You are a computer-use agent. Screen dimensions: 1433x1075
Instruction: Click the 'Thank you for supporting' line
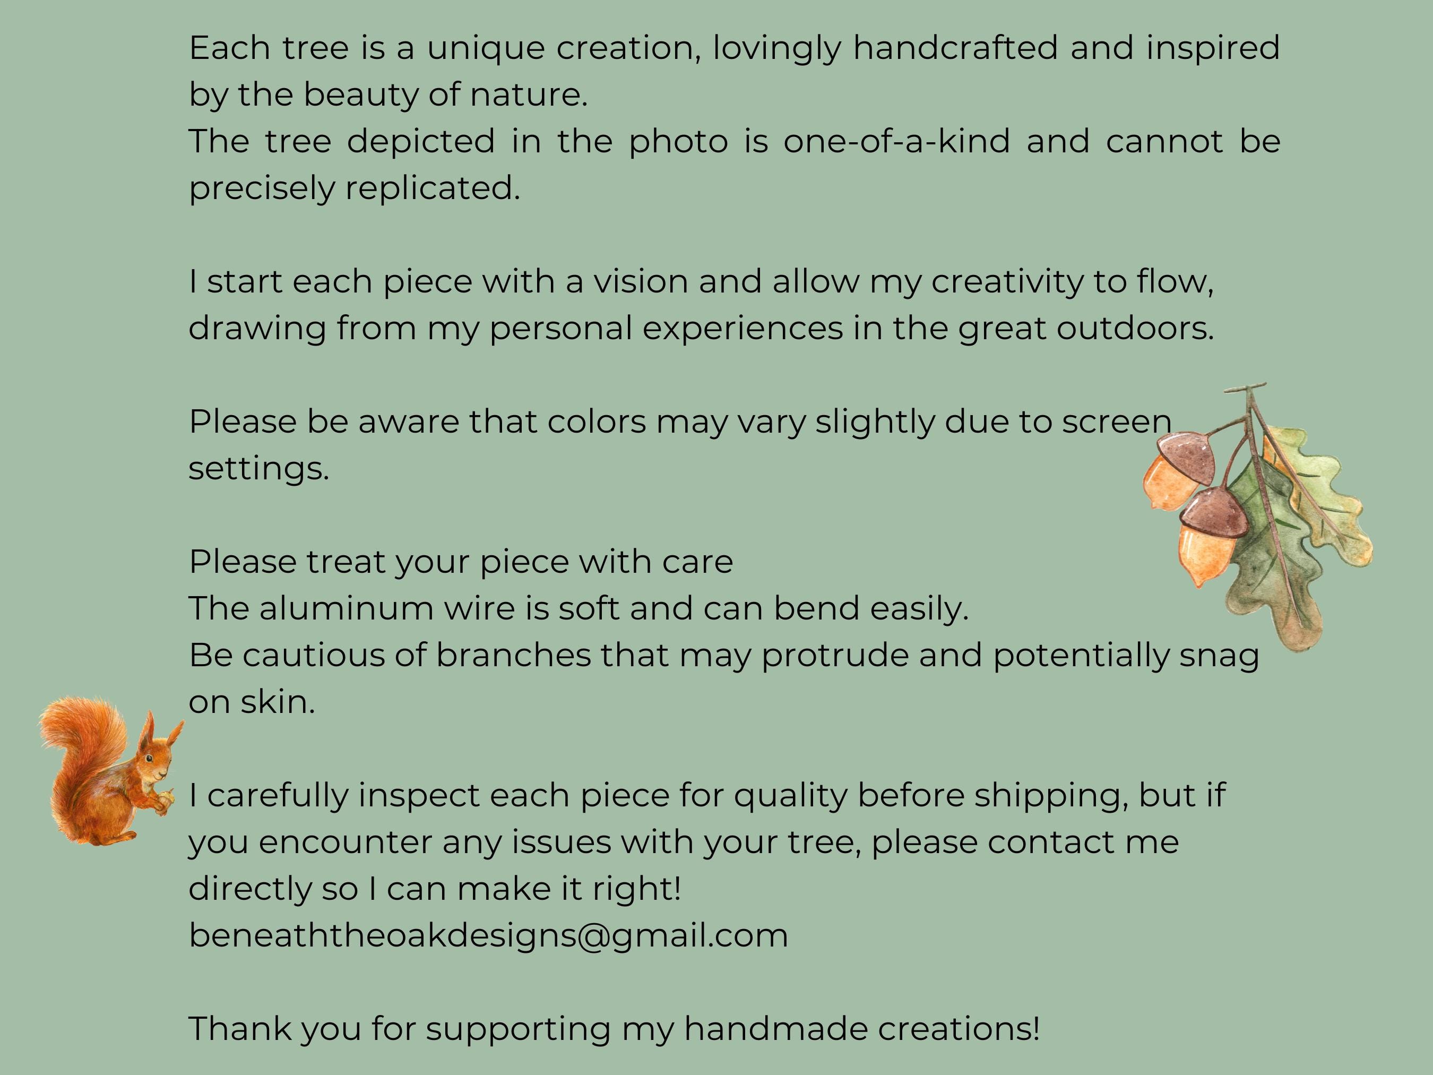614,1029
